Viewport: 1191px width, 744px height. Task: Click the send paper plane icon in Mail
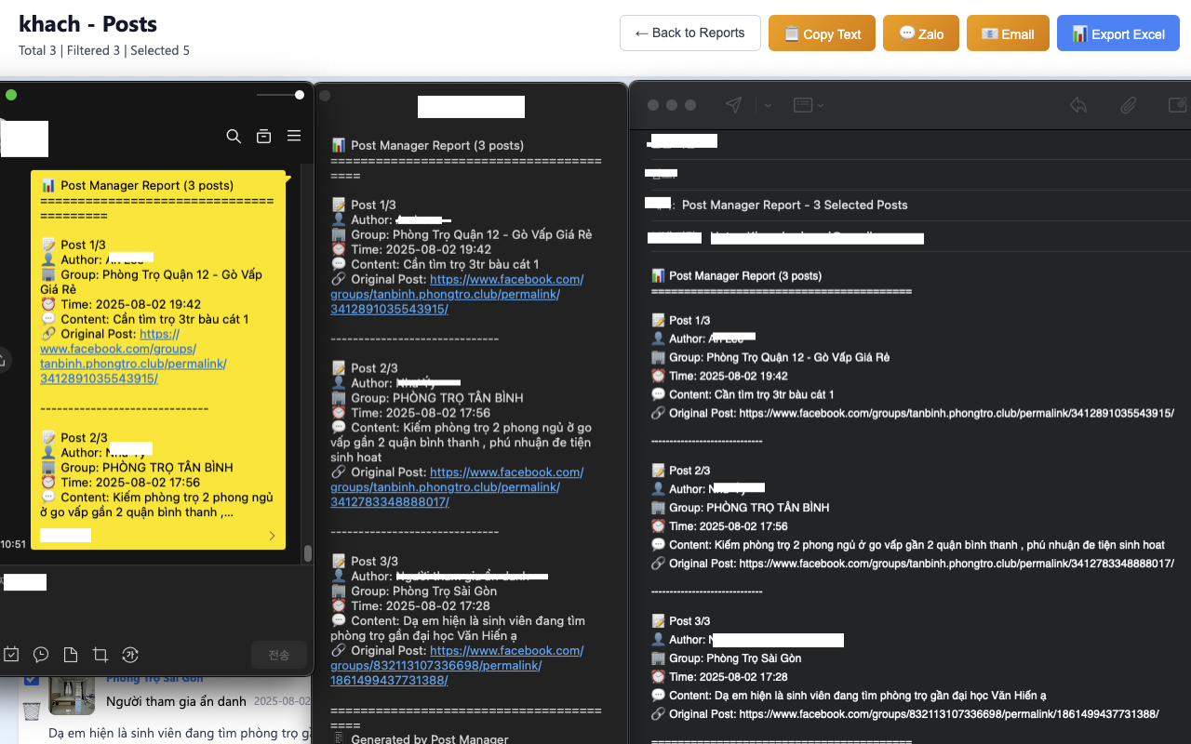click(x=733, y=105)
